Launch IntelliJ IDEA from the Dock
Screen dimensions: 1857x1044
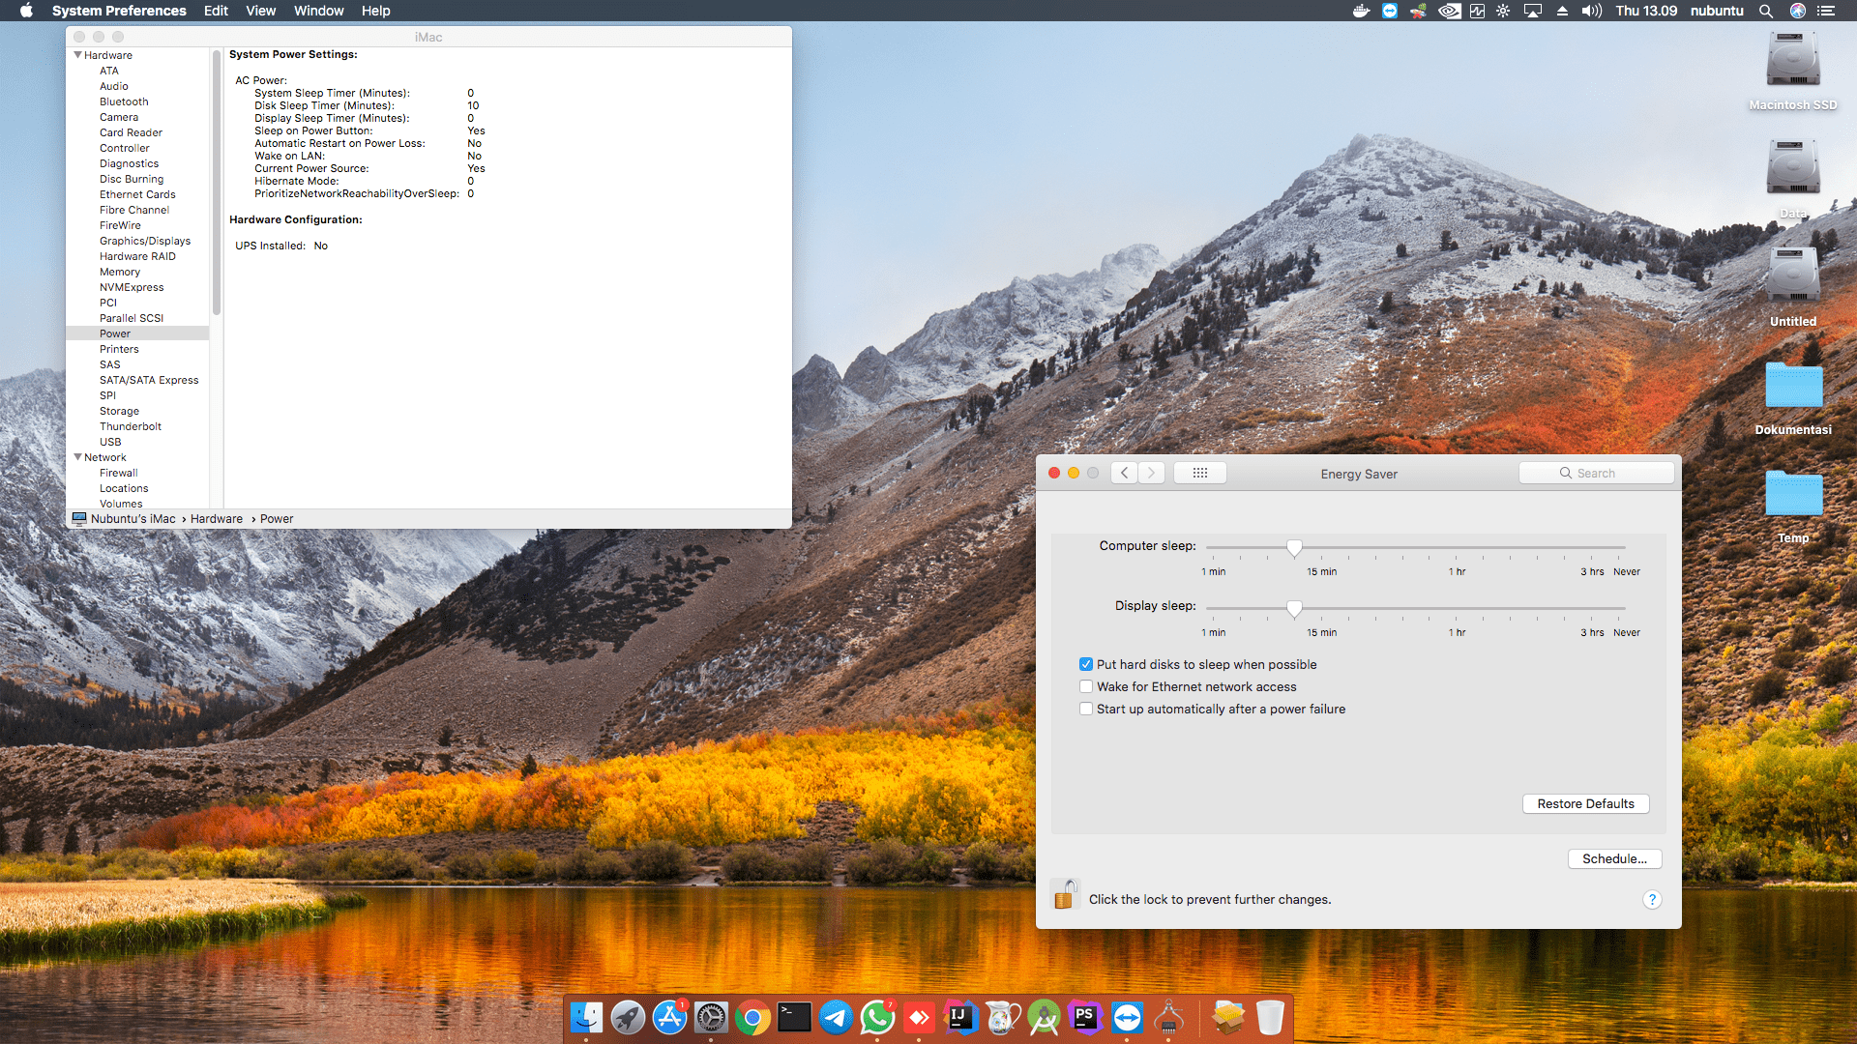coord(960,1017)
